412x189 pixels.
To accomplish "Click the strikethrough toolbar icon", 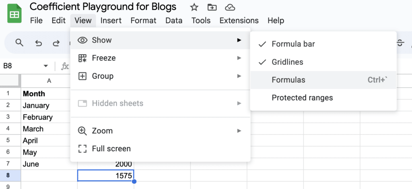I will click(400, 43).
